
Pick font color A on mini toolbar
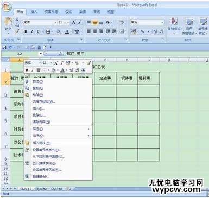(62, 70)
